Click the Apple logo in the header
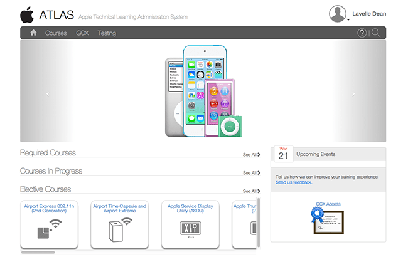 click(27, 15)
